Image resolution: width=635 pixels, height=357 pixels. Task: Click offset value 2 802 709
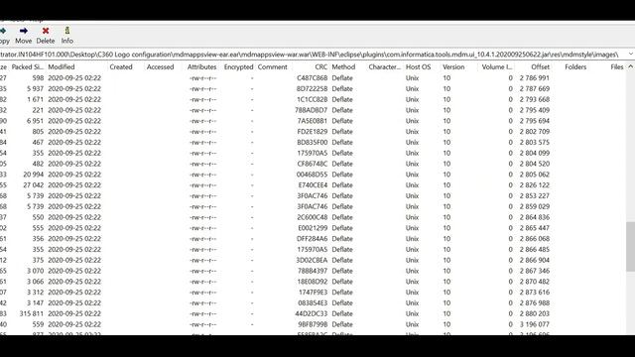click(535, 132)
